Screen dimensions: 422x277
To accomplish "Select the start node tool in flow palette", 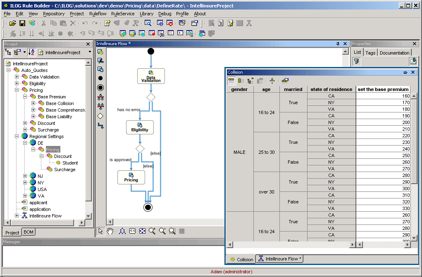I will (x=100, y=78).
